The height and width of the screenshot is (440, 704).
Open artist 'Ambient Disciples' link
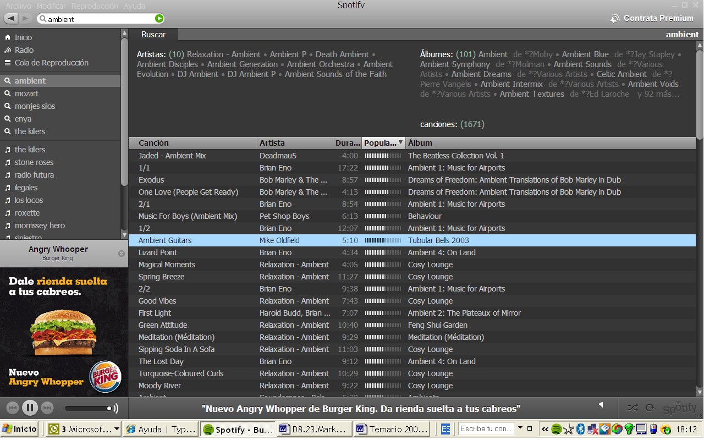point(167,64)
